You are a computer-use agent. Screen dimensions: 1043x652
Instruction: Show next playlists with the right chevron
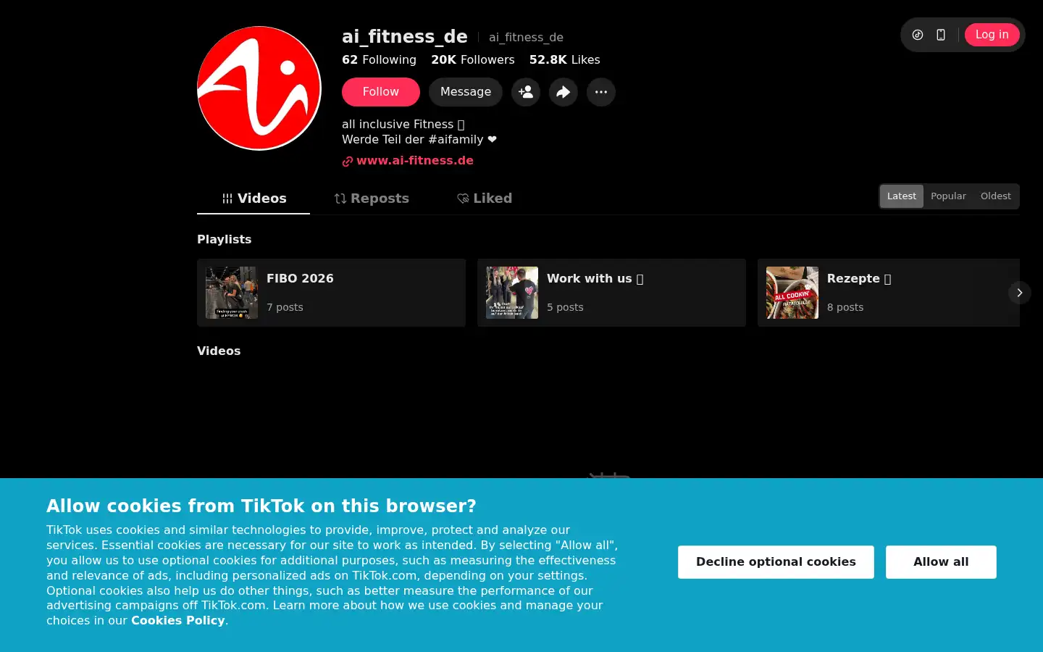point(1019,293)
